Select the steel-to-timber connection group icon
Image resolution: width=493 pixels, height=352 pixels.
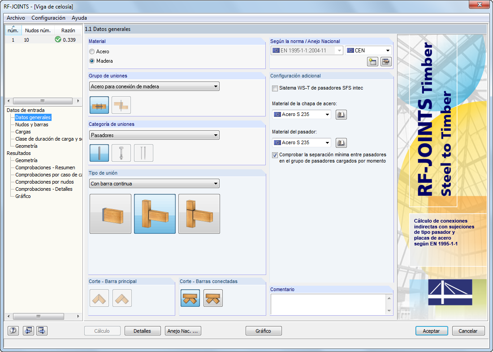point(99,105)
